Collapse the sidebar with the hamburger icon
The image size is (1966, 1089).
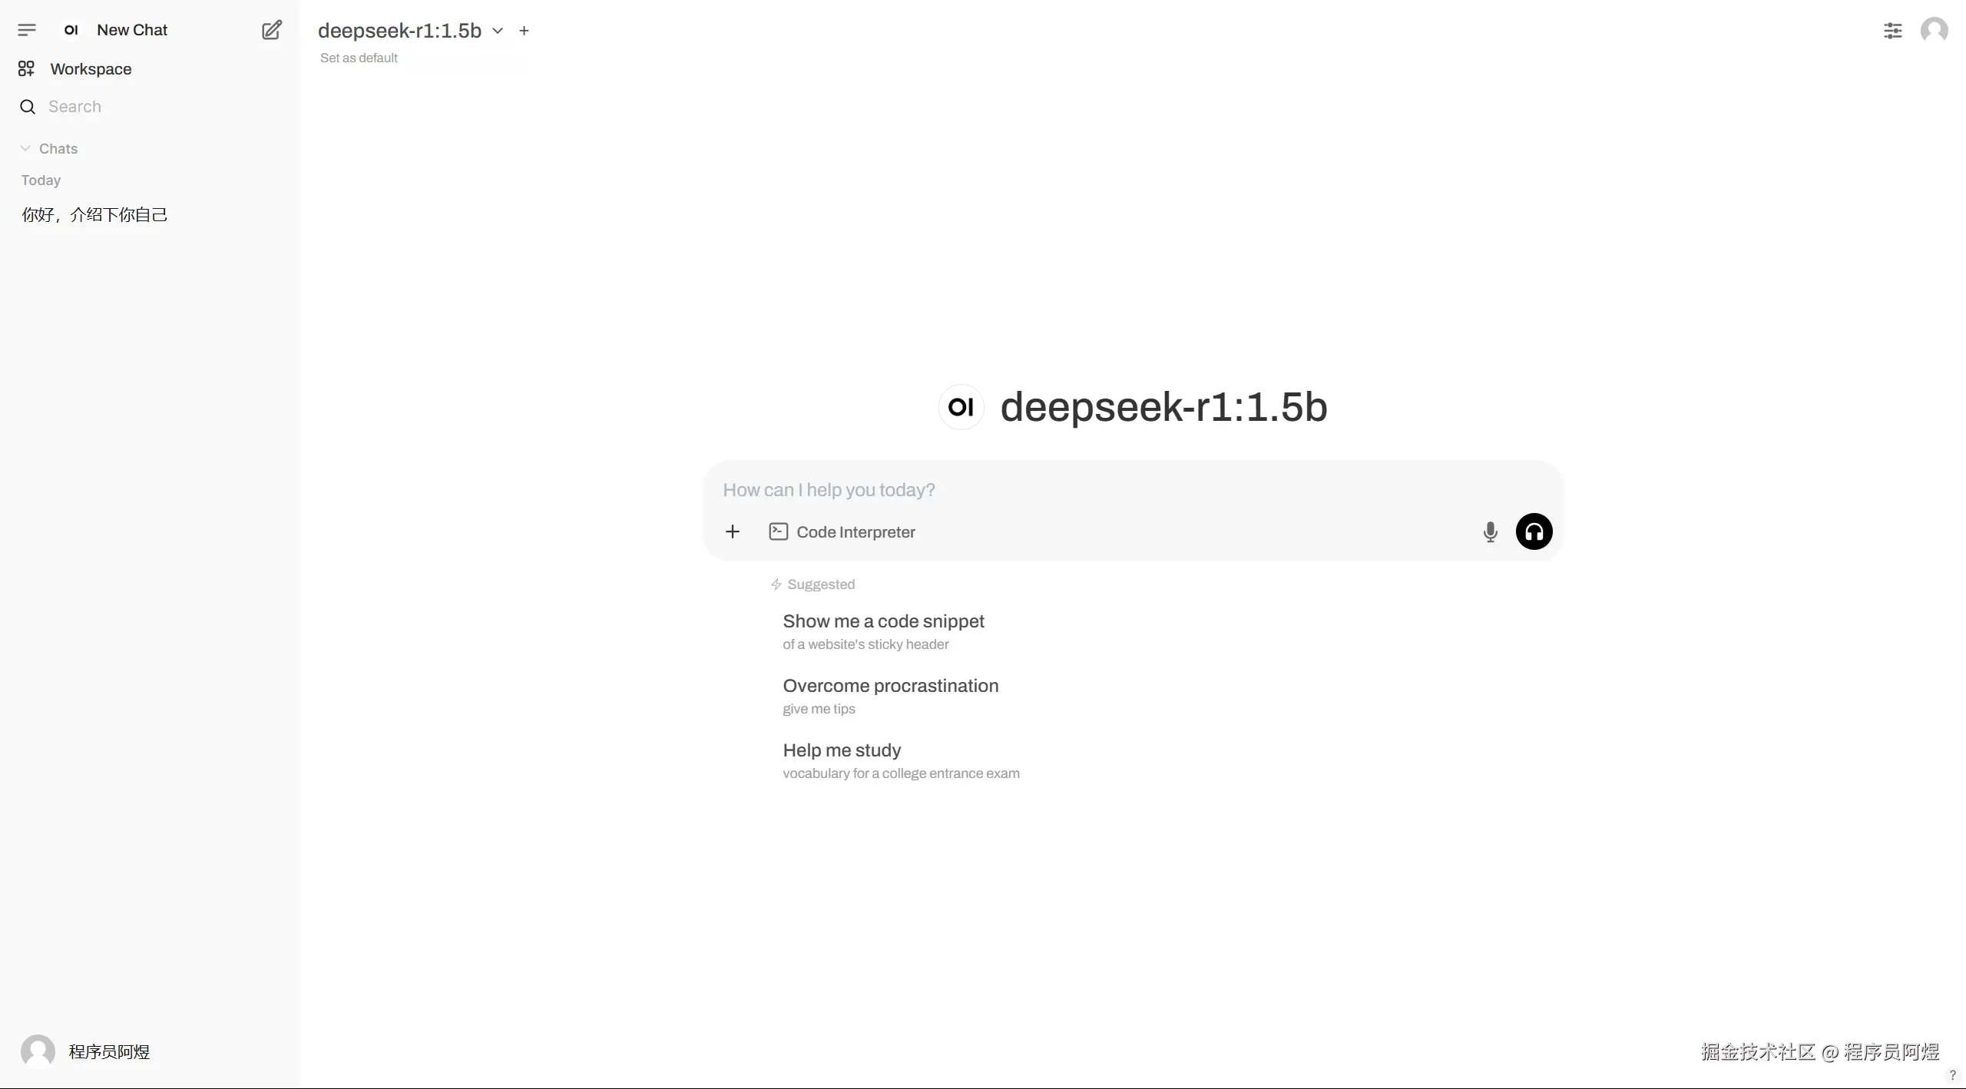[x=27, y=30]
